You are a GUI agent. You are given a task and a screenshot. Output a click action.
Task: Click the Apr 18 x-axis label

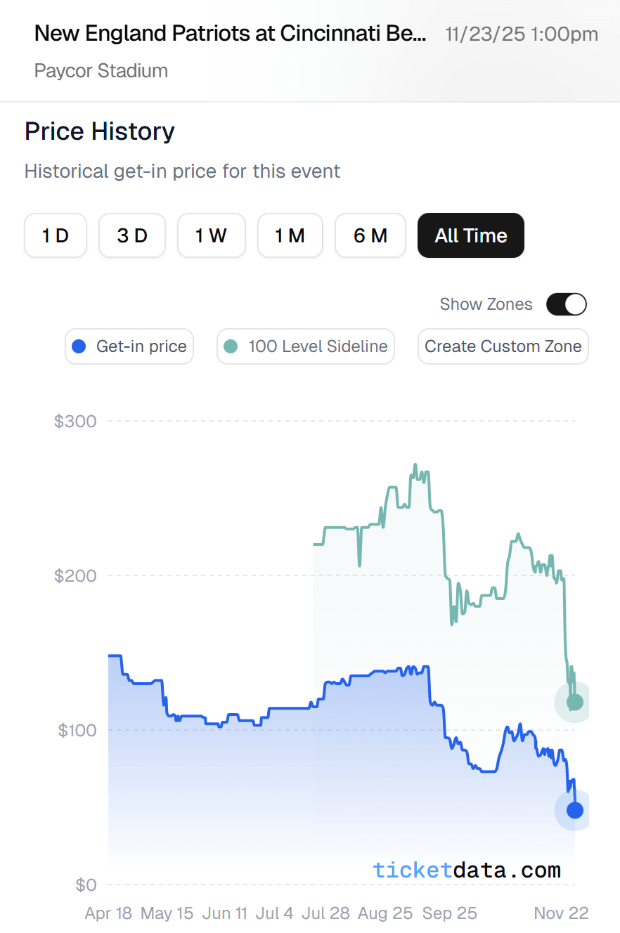pyautogui.click(x=108, y=913)
